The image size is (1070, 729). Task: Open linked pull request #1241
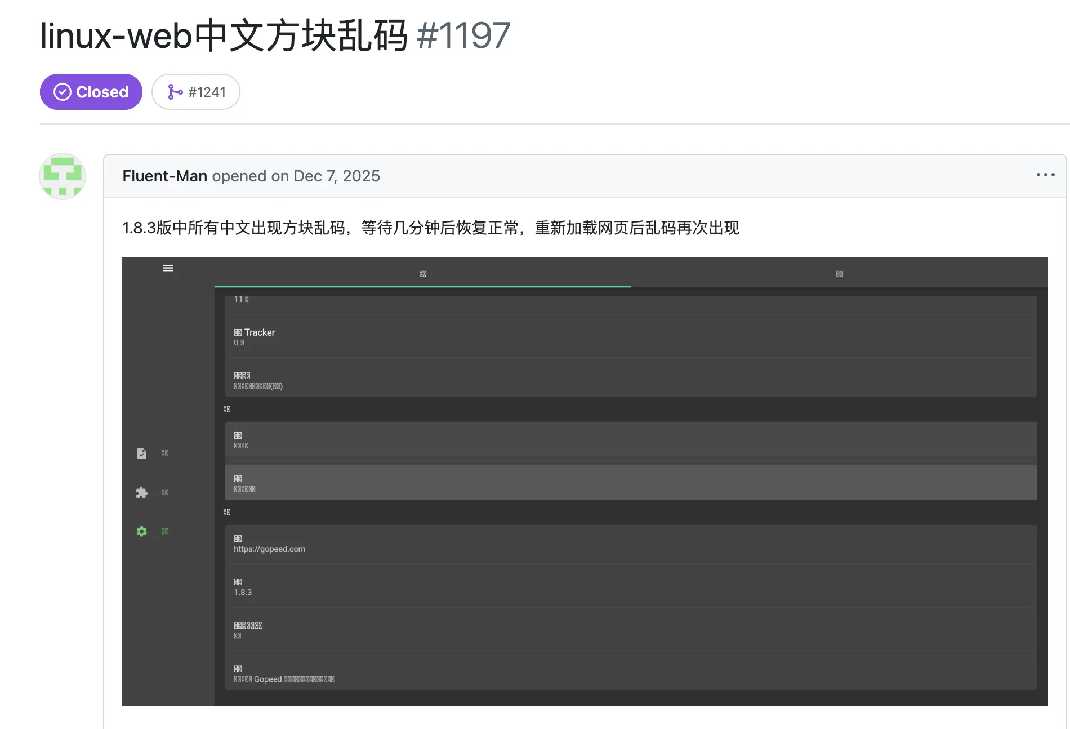click(207, 92)
